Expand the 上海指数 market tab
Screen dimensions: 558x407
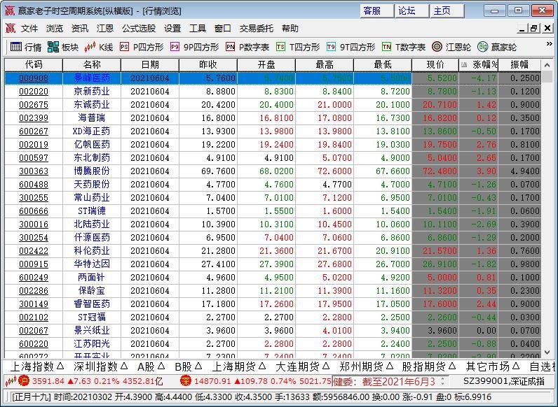[36, 366]
